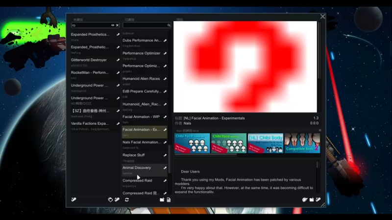Select Dubs Performance An... in the active list
Viewport: 392px width, 220px height.
pos(145,43)
